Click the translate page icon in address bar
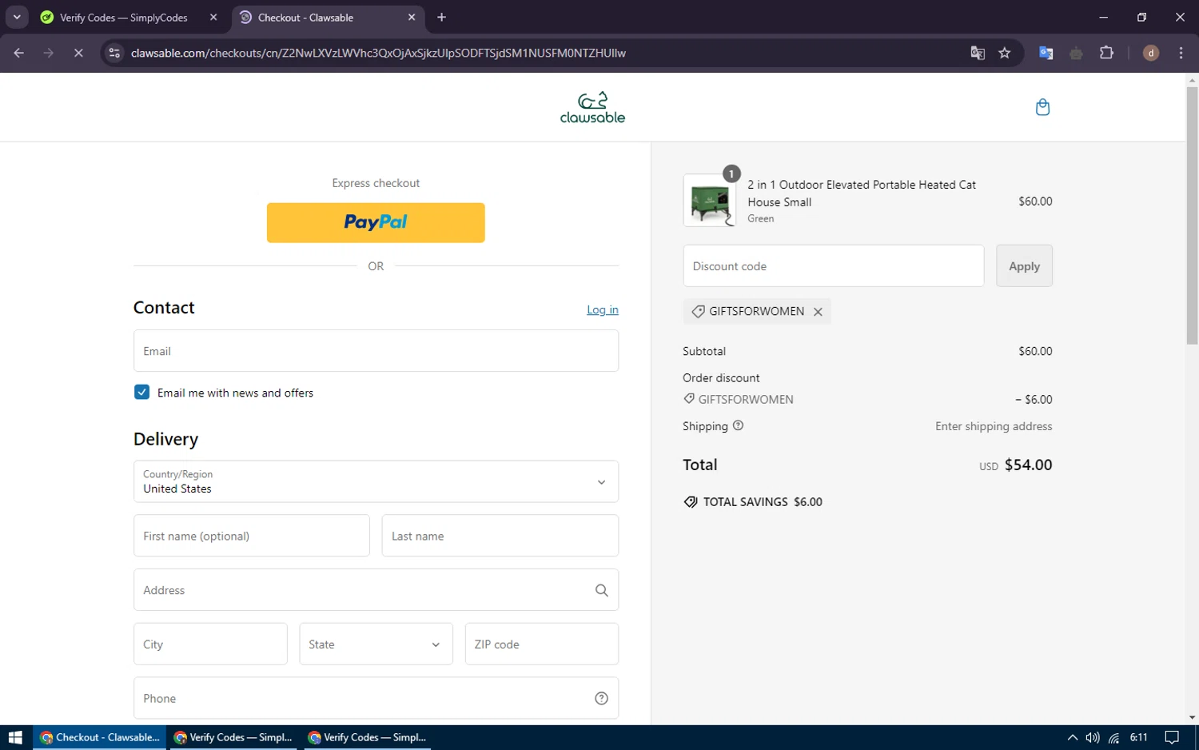This screenshot has height=750, width=1199. 978,53
